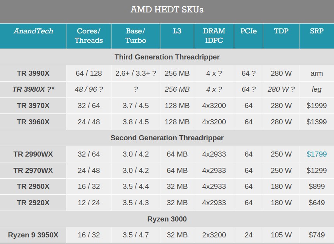Image resolution: width=334 pixels, height=244 pixels.
Task: Click the $1999 price for TR 3970X
Action: [317, 105]
